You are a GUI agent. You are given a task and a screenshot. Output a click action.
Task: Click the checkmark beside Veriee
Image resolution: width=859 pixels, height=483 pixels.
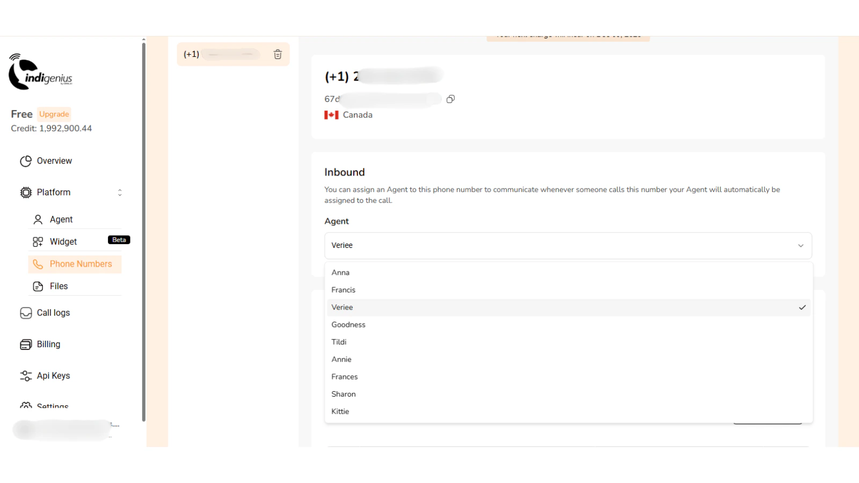tap(802, 308)
